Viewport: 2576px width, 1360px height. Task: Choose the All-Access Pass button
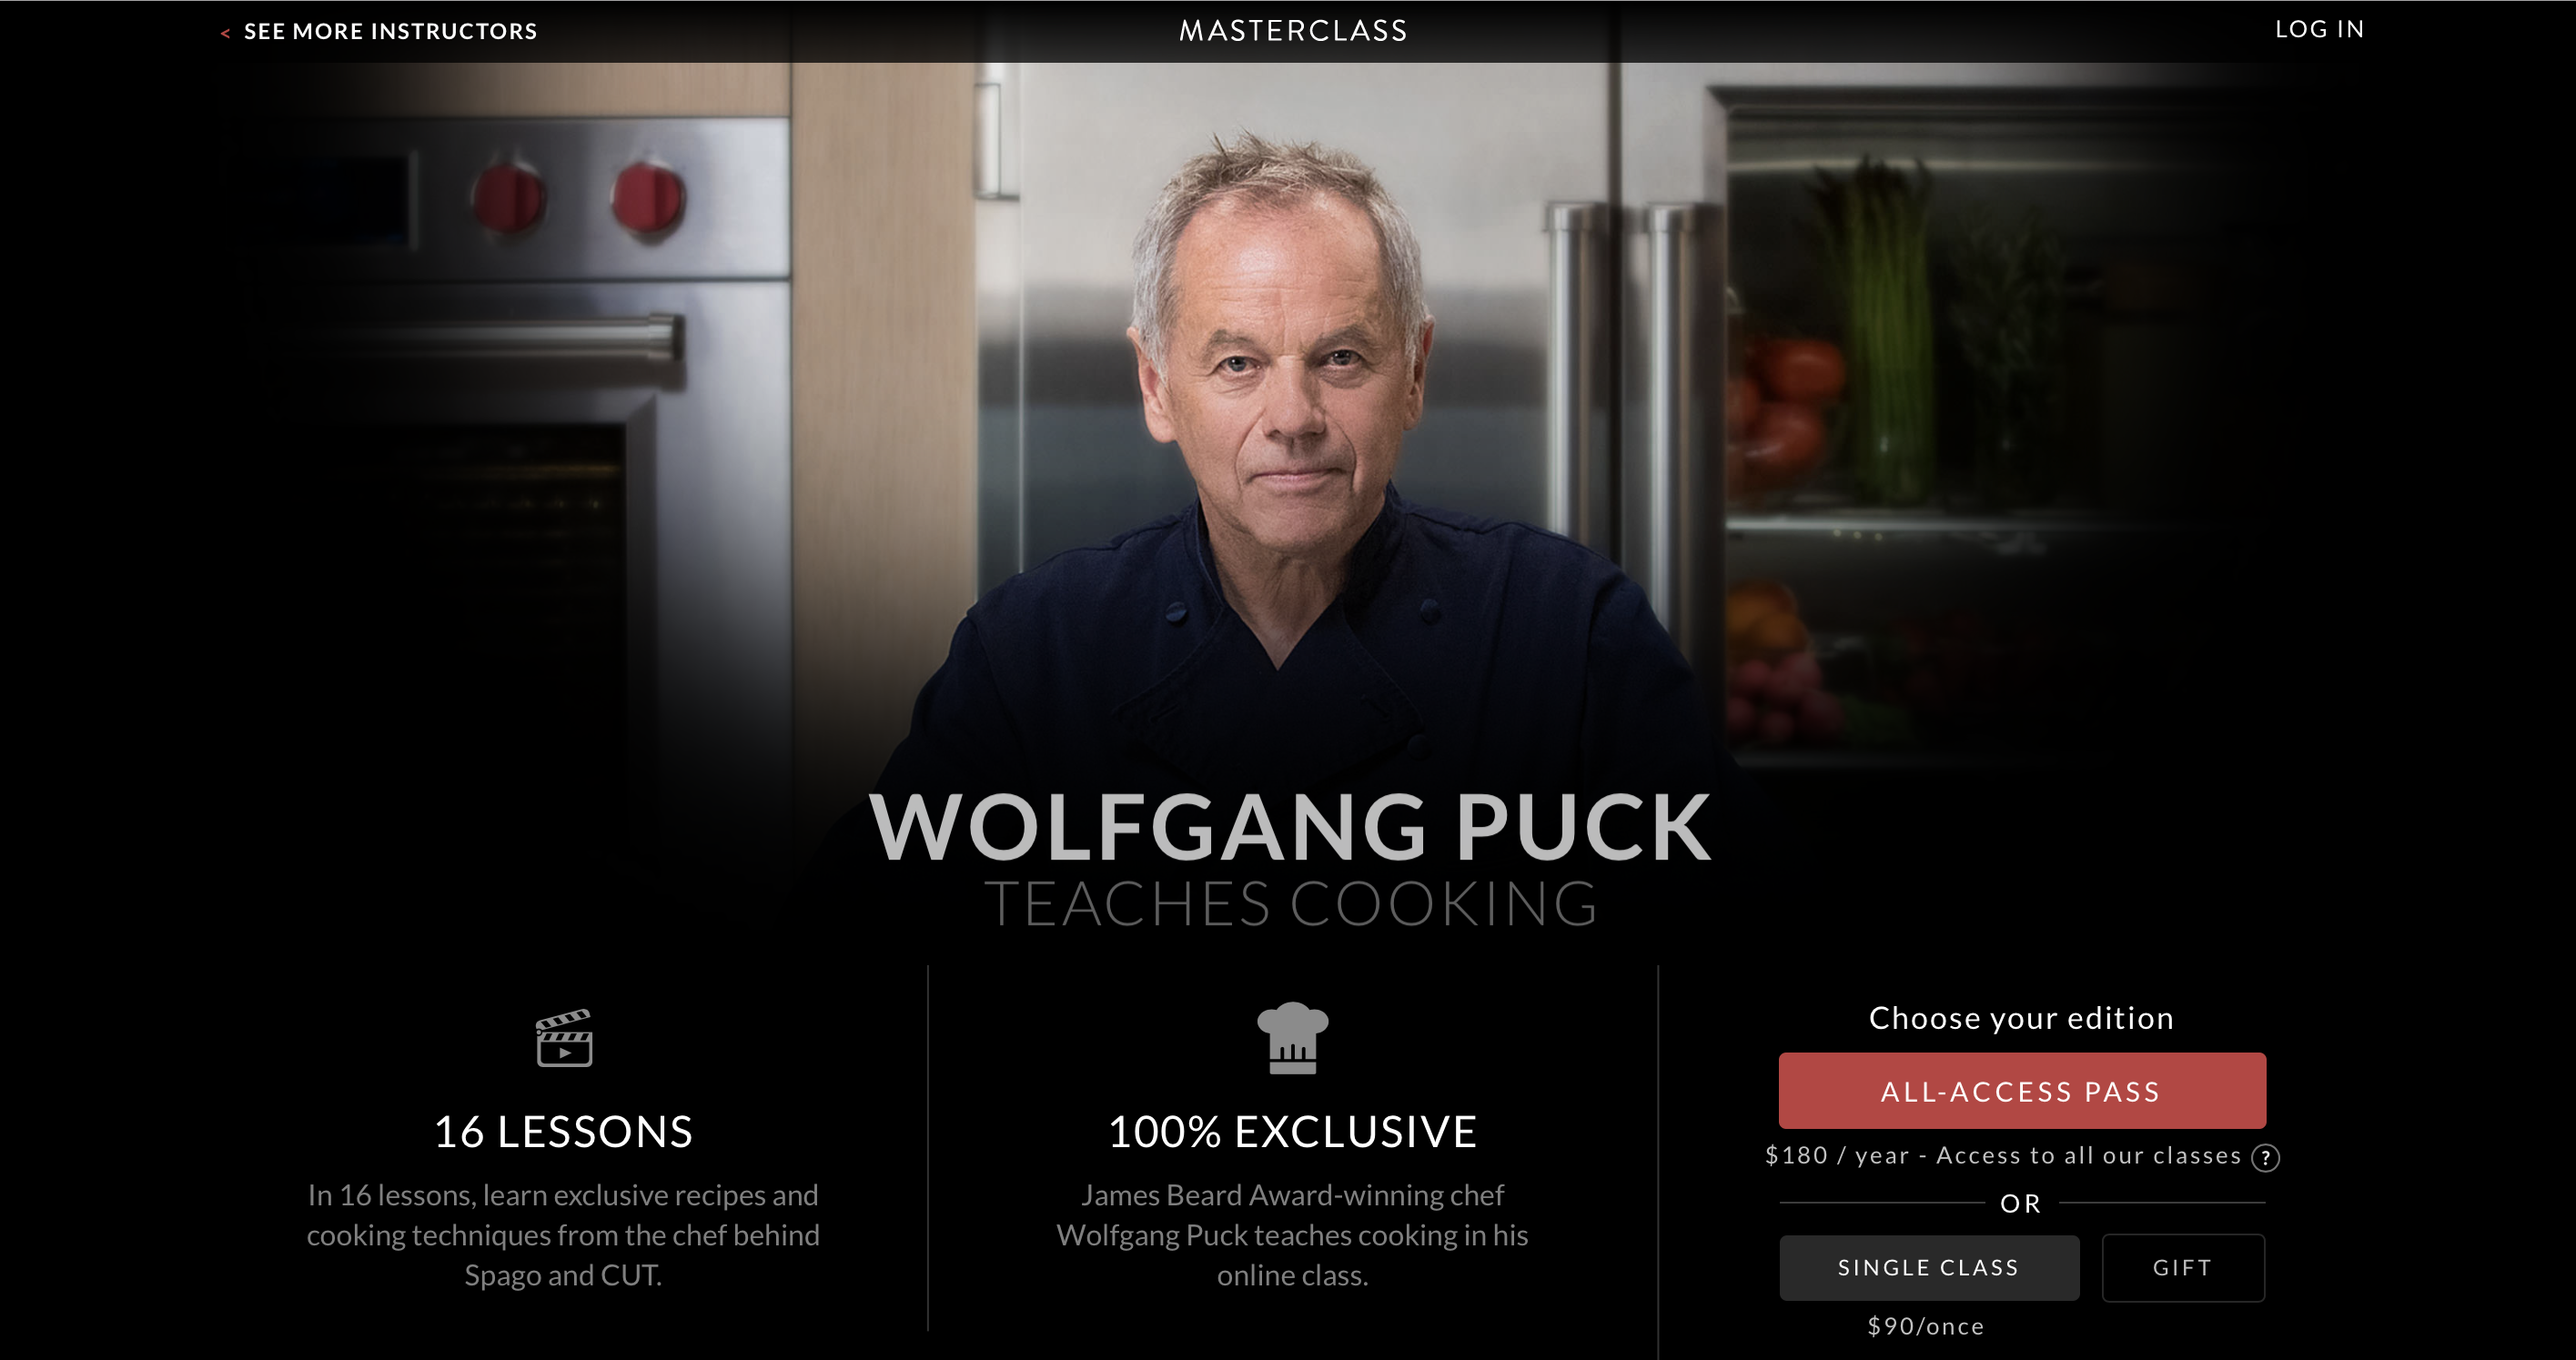(x=2021, y=1091)
